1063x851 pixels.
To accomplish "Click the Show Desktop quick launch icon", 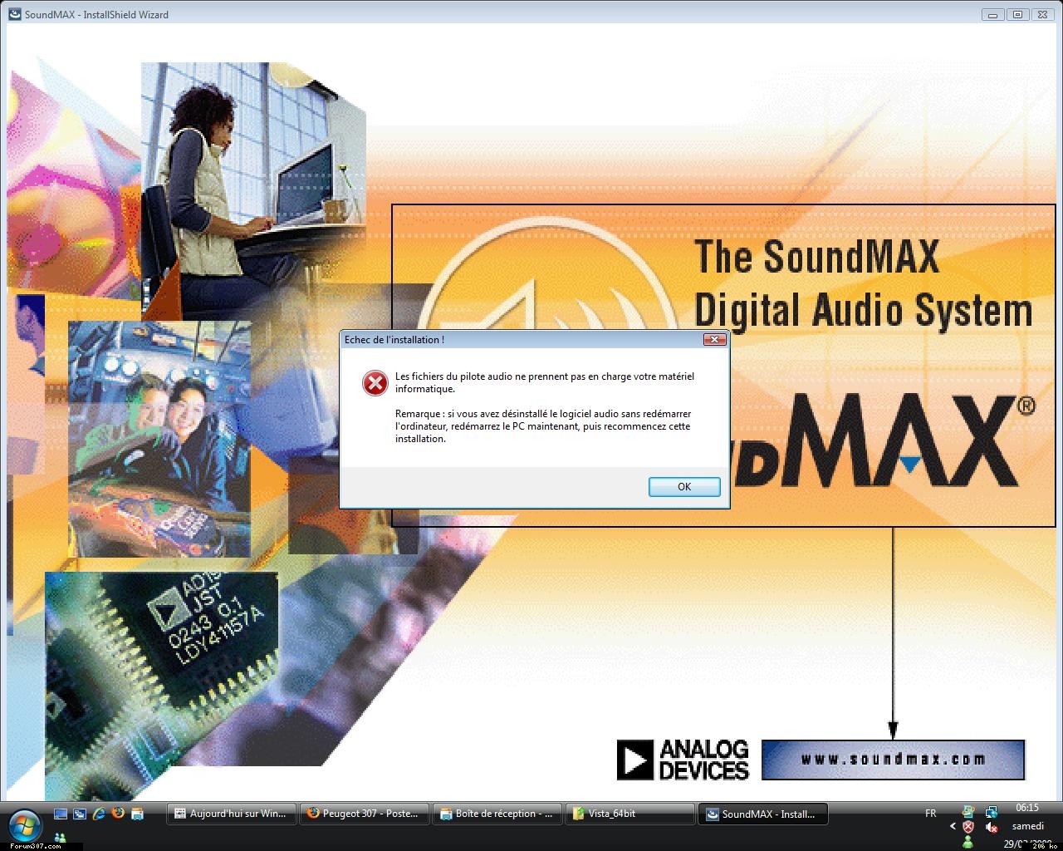I will [60, 814].
